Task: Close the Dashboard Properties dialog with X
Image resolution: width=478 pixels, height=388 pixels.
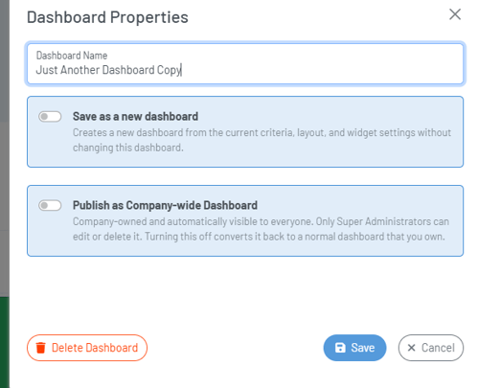Action: click(x=455, y=14)
